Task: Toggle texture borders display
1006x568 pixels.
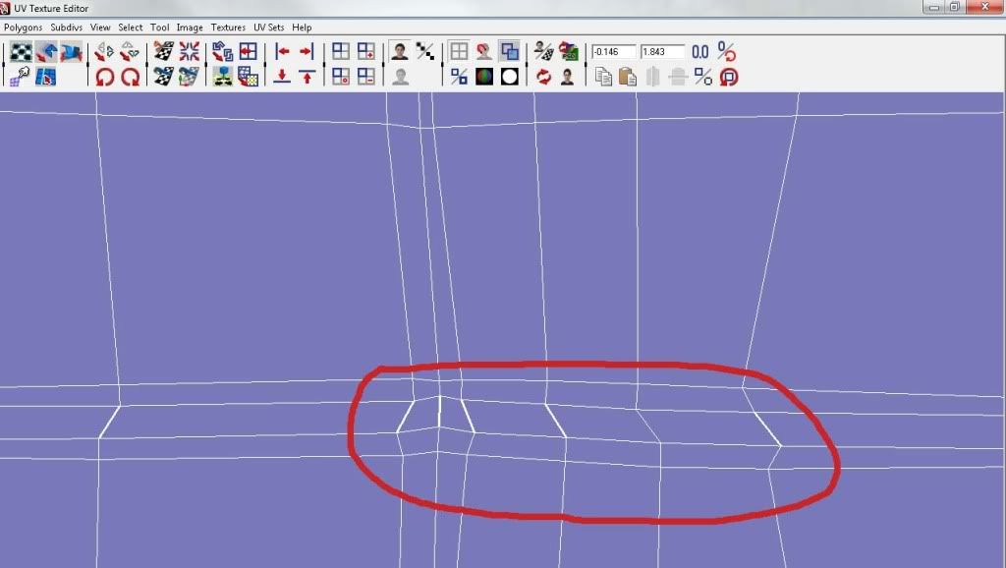Action: point(459,77)
